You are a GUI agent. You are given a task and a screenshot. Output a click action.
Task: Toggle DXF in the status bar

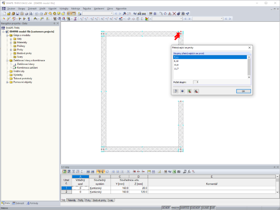[x=213, y=208]
